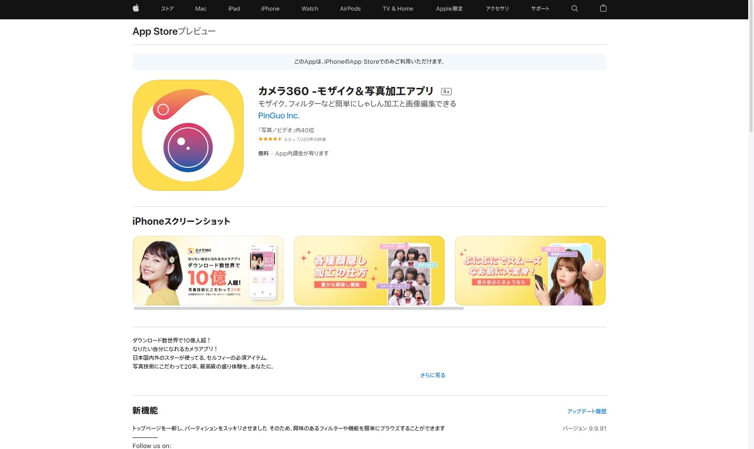The width and height of the screenshot is (754, 449).
Task: Open the Apple限定 menu item
Action: click(x=449, y=9)
